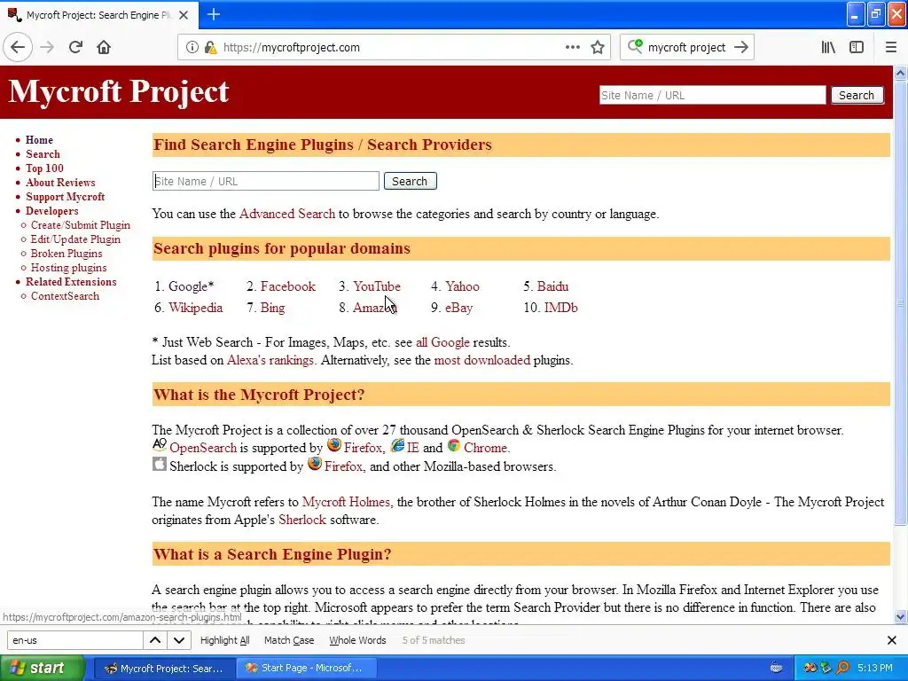Viewport: 908px width, 681px height.
Task: Open page actions three-dot menu
Action: pos(573,47)
